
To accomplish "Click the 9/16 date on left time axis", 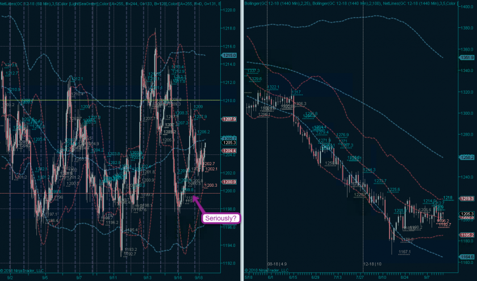I will tap(178, 278).
